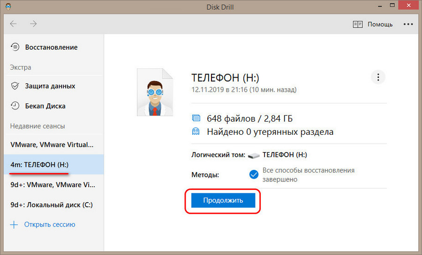Click Все способы восстановления завершено text
The width and height of the screenshot is (422, 255).
[309, 175]
